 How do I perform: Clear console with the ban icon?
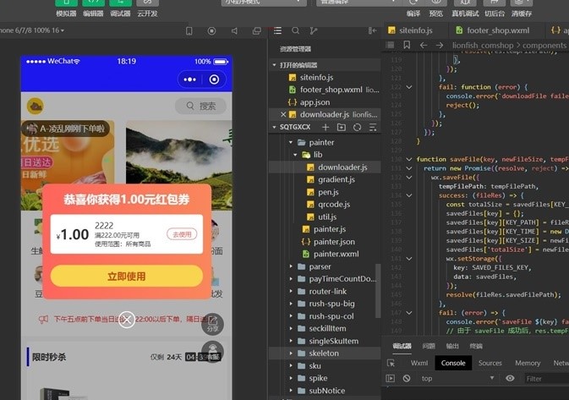pyautogui.click(x=407, y=378)
